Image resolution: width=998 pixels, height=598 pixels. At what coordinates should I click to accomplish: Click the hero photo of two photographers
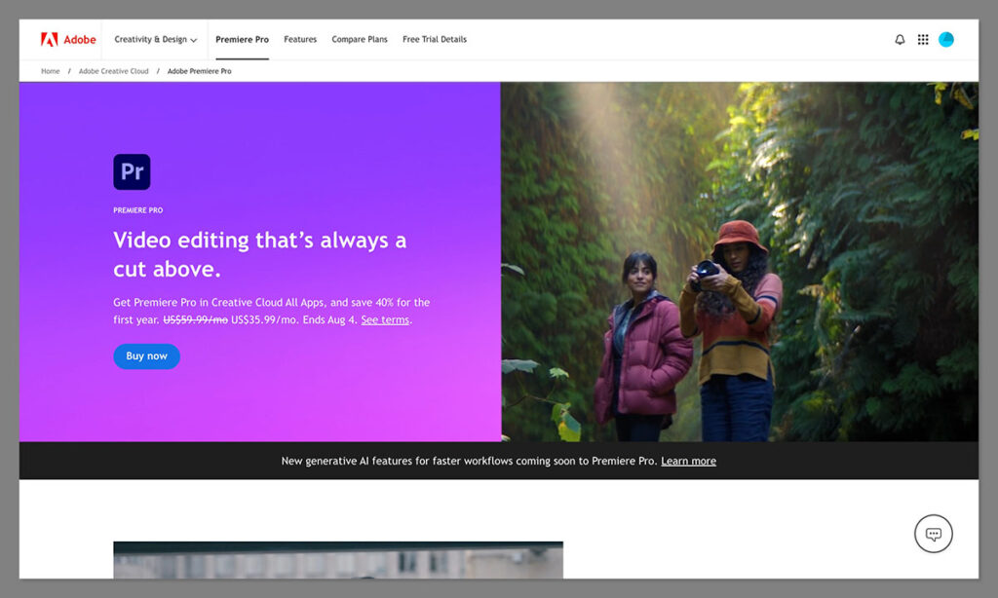[x=740, y=261]
